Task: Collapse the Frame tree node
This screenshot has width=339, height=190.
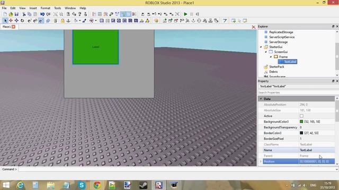Action: pyautogui.click(x=271, y=57)
